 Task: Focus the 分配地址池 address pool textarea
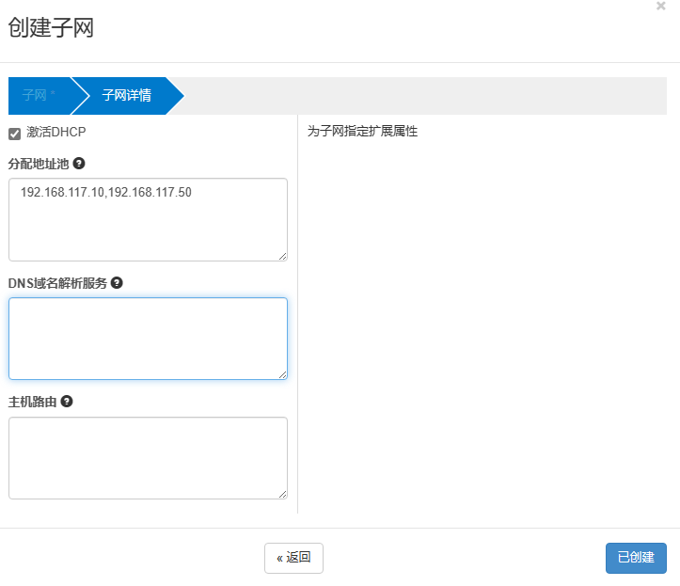click(x=148, y=226)
